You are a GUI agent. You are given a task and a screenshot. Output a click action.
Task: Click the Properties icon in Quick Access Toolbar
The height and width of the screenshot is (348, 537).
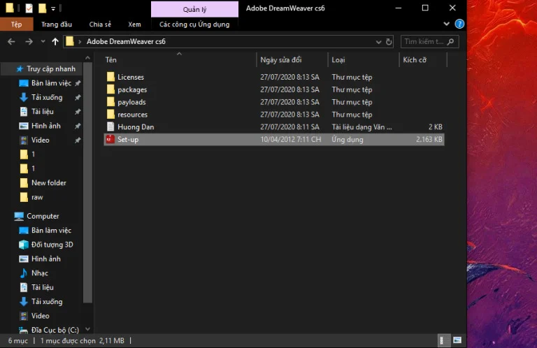(x=29, y=8)
